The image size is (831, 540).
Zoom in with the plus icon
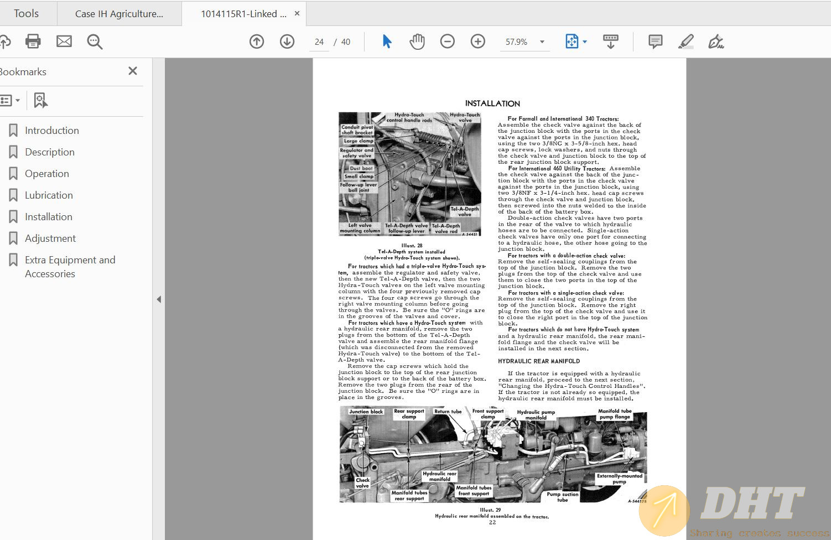pyautogui.click(x=478, y=41)
